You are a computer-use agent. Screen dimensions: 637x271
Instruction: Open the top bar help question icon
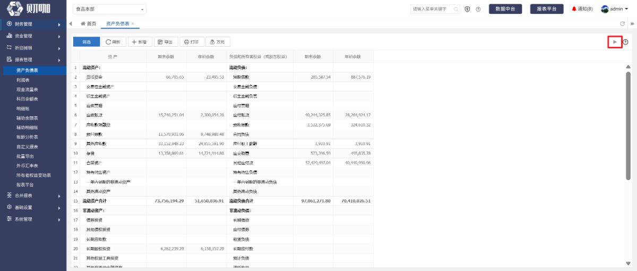(x=478, y=9)
